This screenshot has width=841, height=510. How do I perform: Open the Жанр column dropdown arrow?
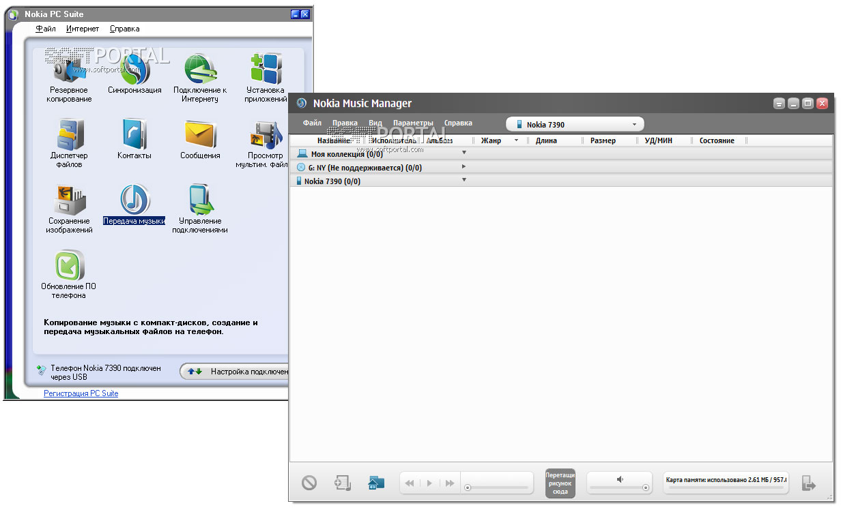(517, 140)
